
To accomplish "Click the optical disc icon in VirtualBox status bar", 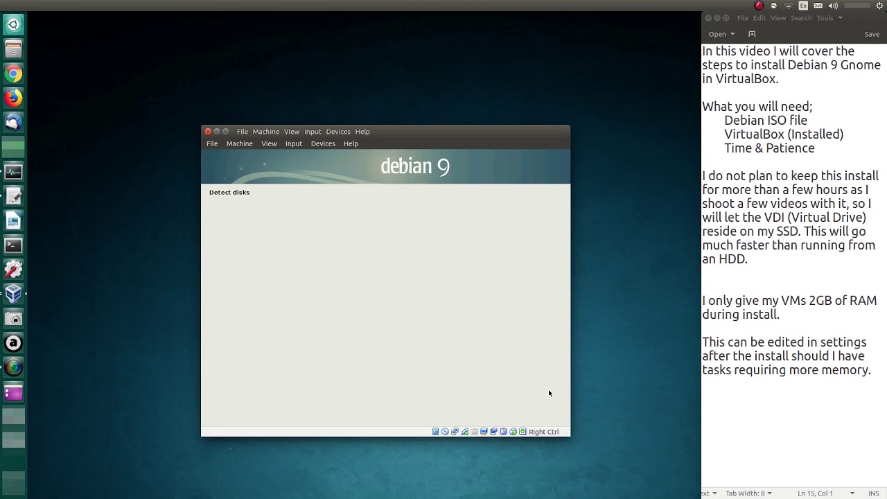I will coord(445,432).
